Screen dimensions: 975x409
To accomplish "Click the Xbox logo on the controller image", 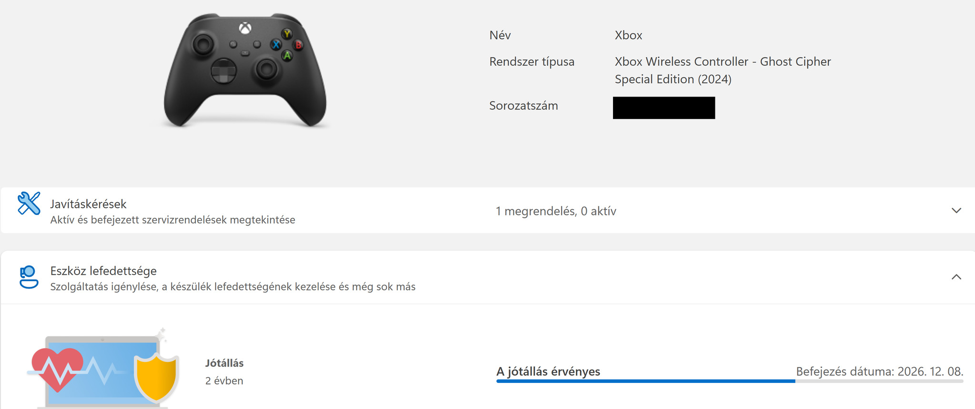I will pos(245,28).
